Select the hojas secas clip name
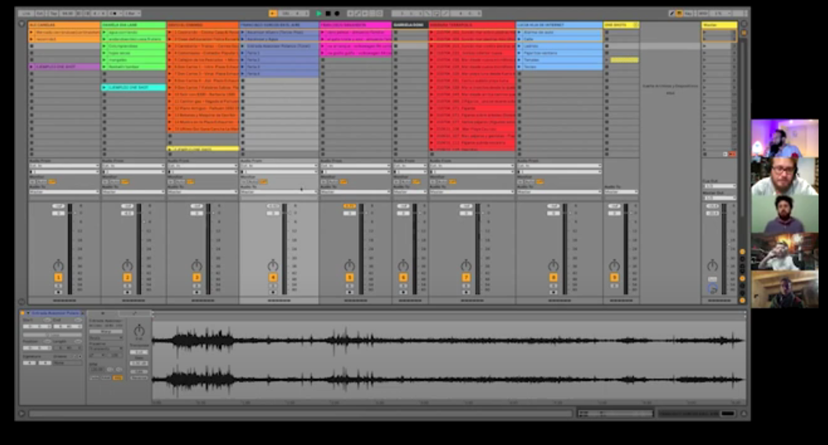 (x=119, y=53)
